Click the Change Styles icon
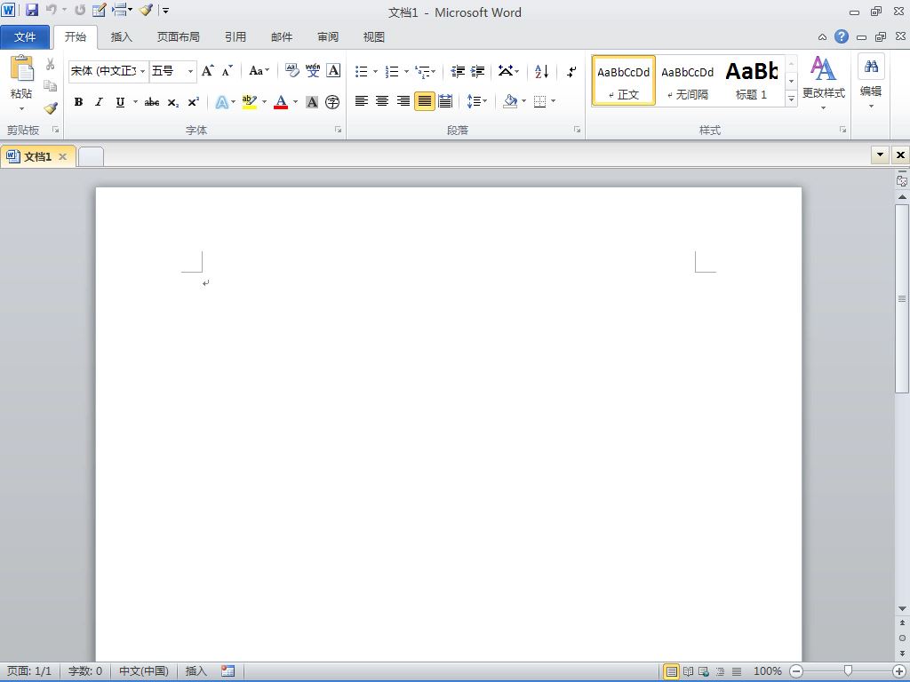The width and height of the screenshot is (910, 682). [823, 69]
